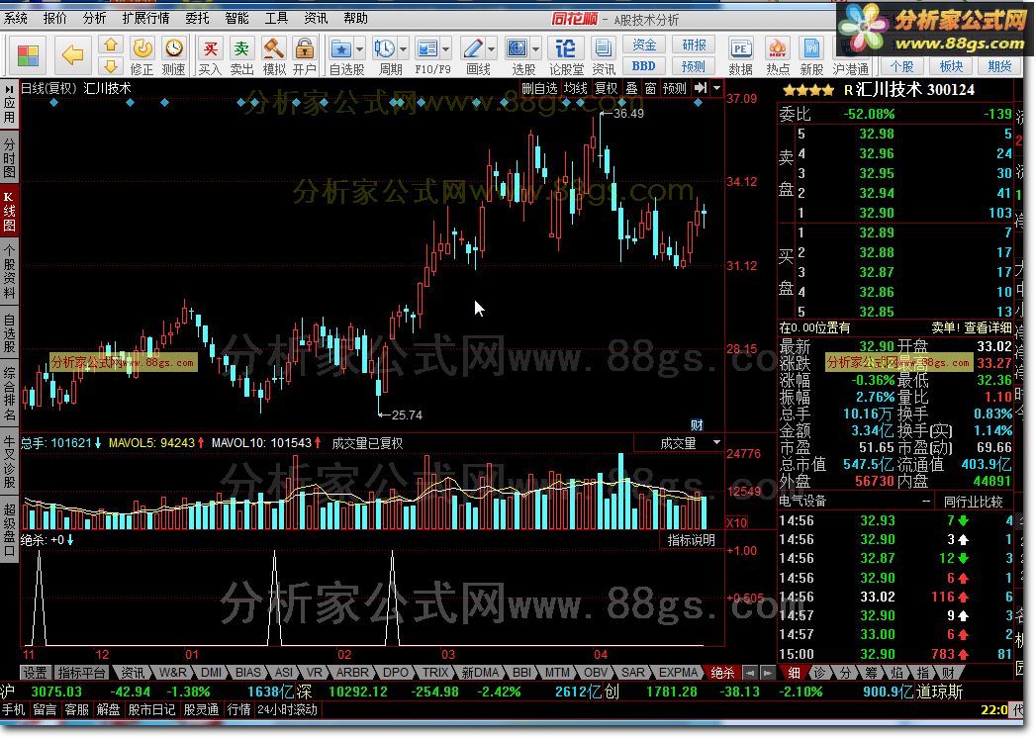This screenshot has height=738, width=1036.
Task: Open the 股市日记 status bar item
Action: (151, 709)
